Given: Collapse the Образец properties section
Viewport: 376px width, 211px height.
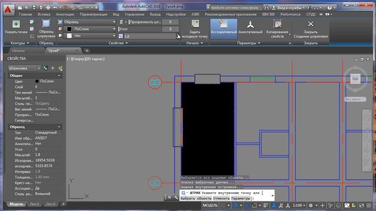Looking at the screenshot, I should coord(59,127).
